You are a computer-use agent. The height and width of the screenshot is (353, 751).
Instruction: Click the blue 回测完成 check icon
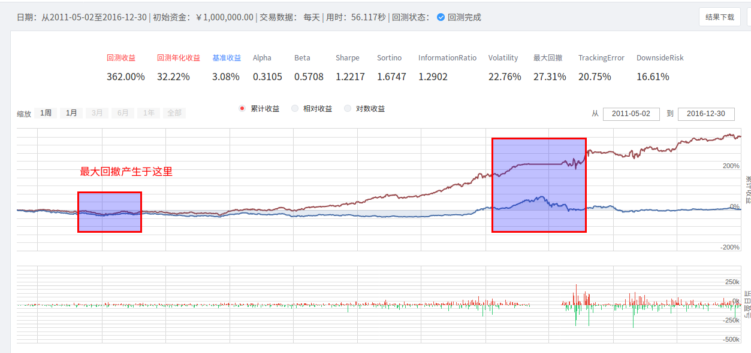pyautogui.click(x=441, y=17)
